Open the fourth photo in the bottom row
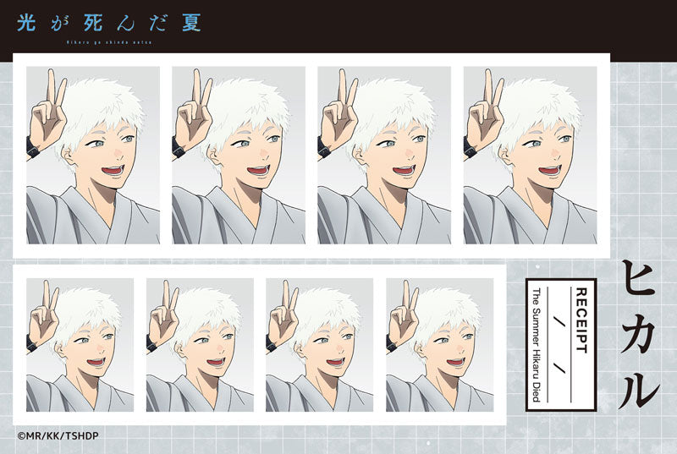Viewport: 677px width, 454px height. 439,345
